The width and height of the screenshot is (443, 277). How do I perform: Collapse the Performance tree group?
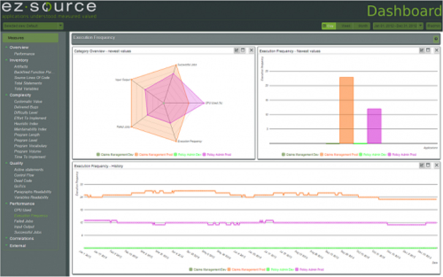point(6,204)
